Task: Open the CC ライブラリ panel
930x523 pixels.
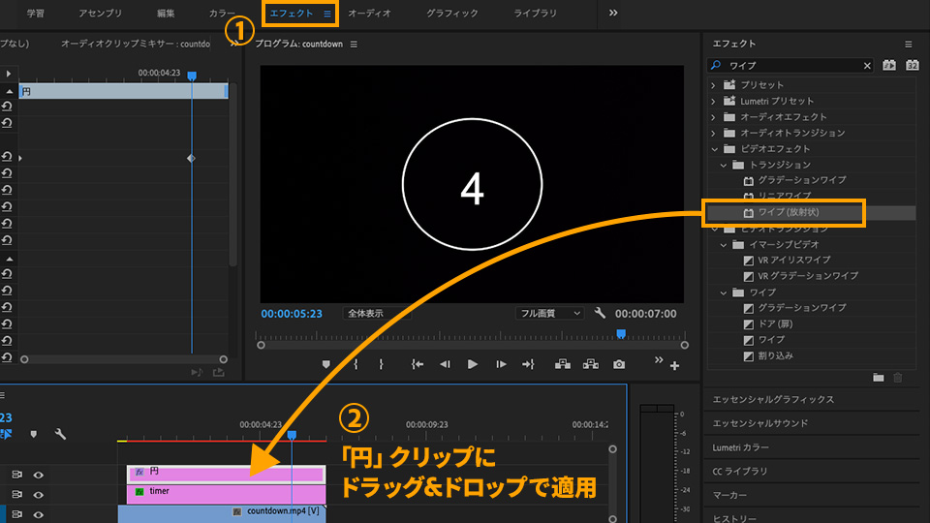Action: (x=739, y=472)
